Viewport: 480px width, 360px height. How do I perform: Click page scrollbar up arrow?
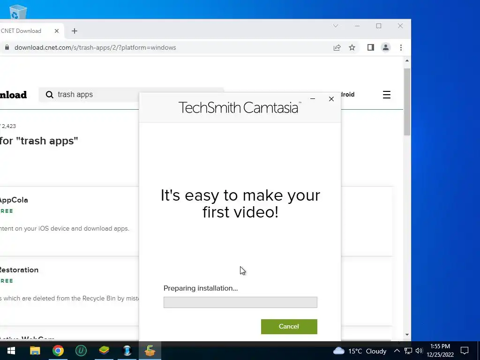tap(407, 60)
